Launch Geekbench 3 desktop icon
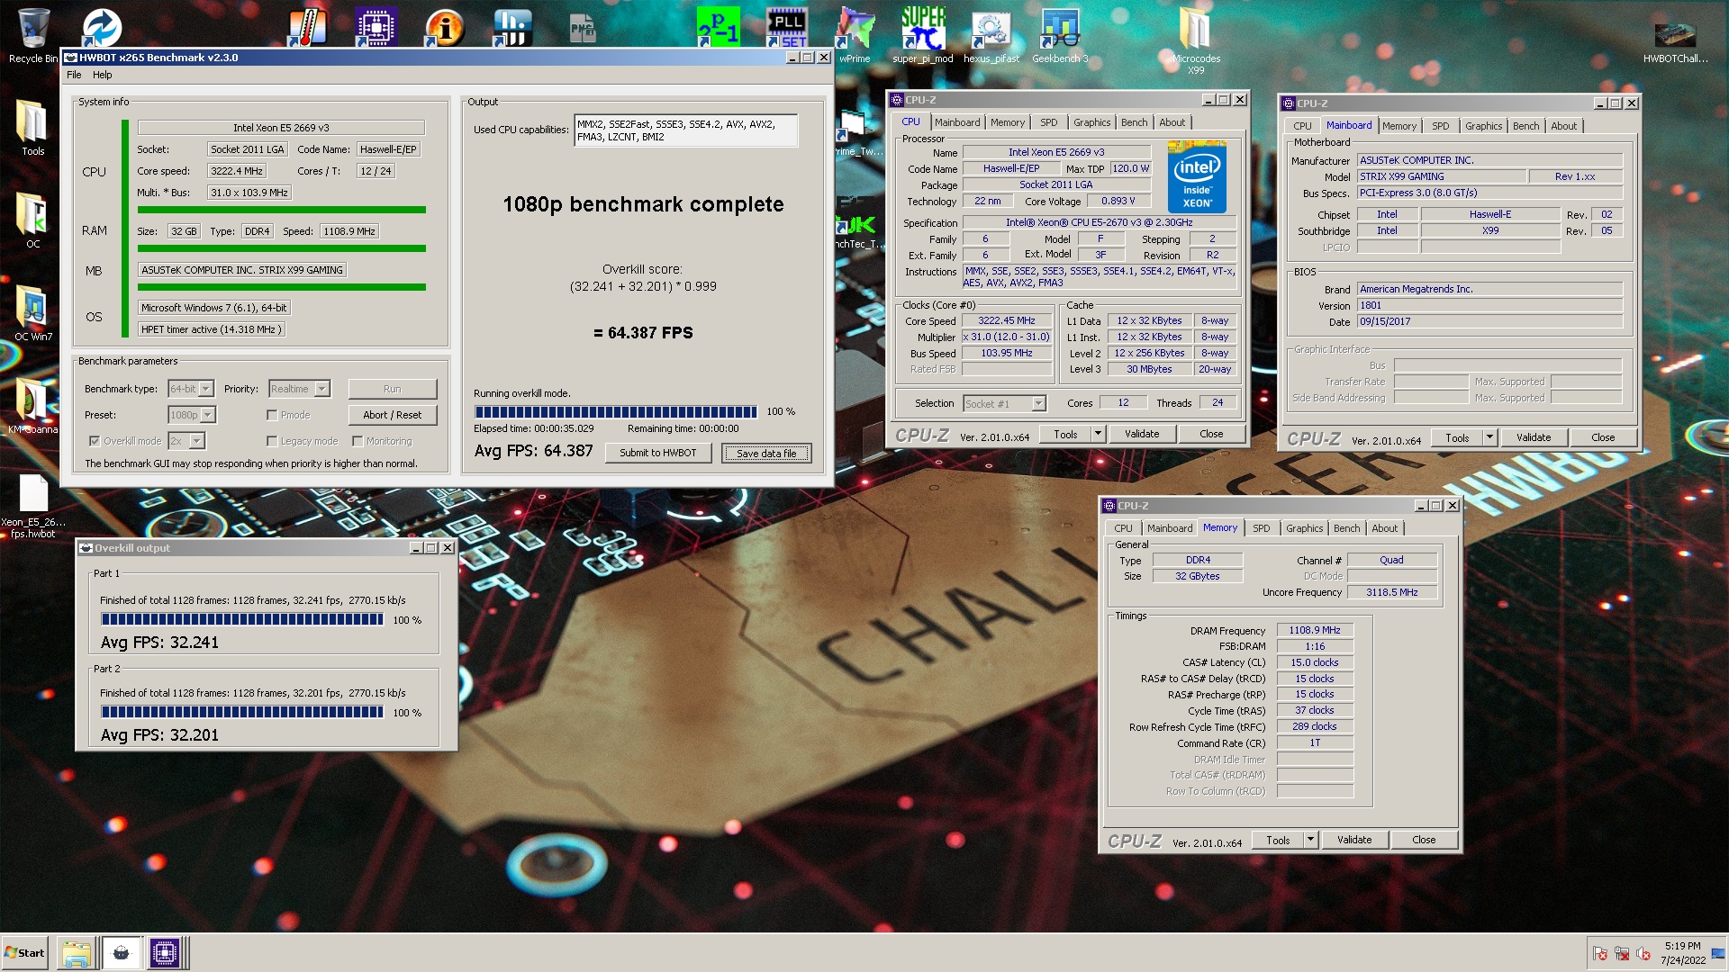This screenshot has width=1729, height=972. point(1060,36)
